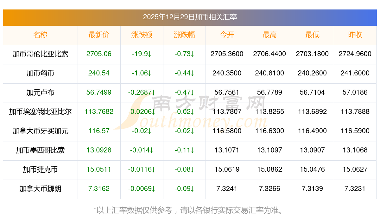Click the 最新价 column header
Viewport: 380px width, 220px height.
click(99, 35)
